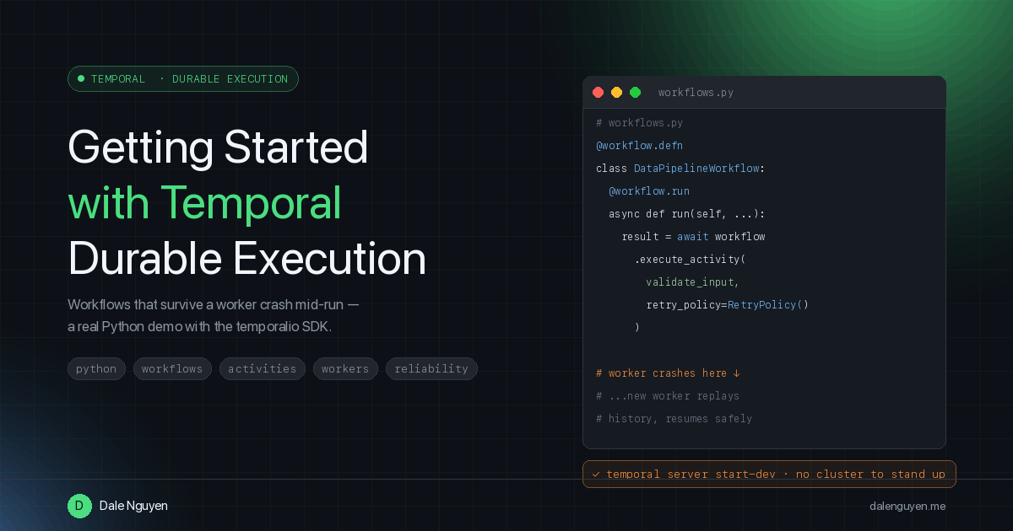Image resolution: width=1013 pixels, height=531 pixels.
Task: Click the yellow minimize dot in code window
Action: pyautogui.click(x=617, y=93)
